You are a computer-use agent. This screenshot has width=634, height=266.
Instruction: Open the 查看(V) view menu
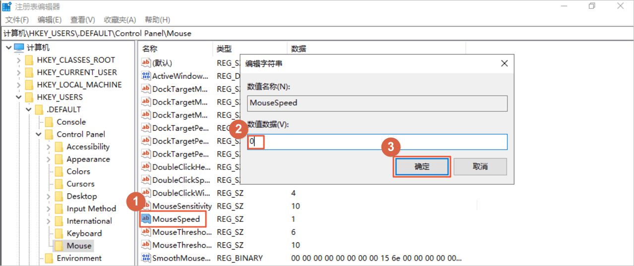point(82,20)
